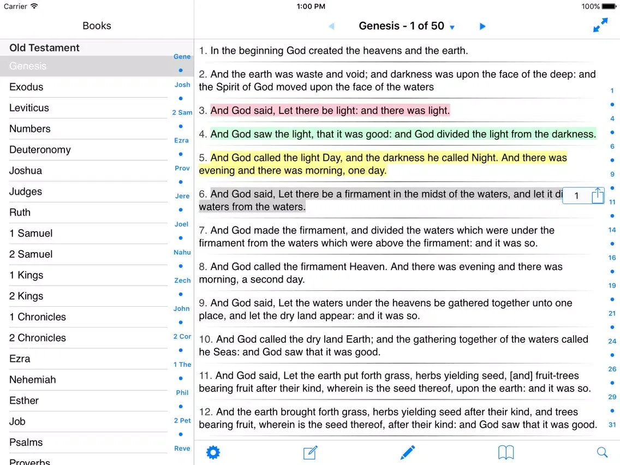Image resolution: width=620 pixels, height=465 pixels.
Task: Select the highlighter pencil icon
Action: point(407,452)
